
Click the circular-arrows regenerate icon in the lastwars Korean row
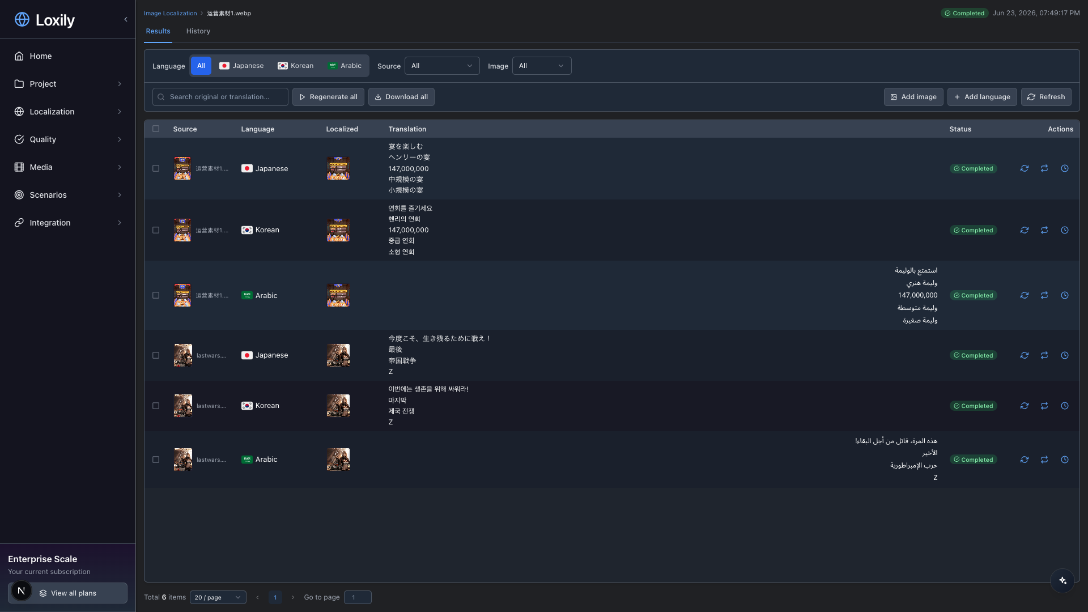[x=1025, y=406]
